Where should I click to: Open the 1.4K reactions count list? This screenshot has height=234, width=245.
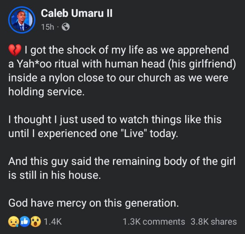(53, 222)
